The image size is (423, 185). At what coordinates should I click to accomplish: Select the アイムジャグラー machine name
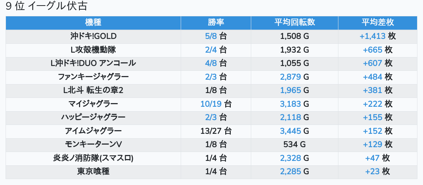(x=93, y=131)
